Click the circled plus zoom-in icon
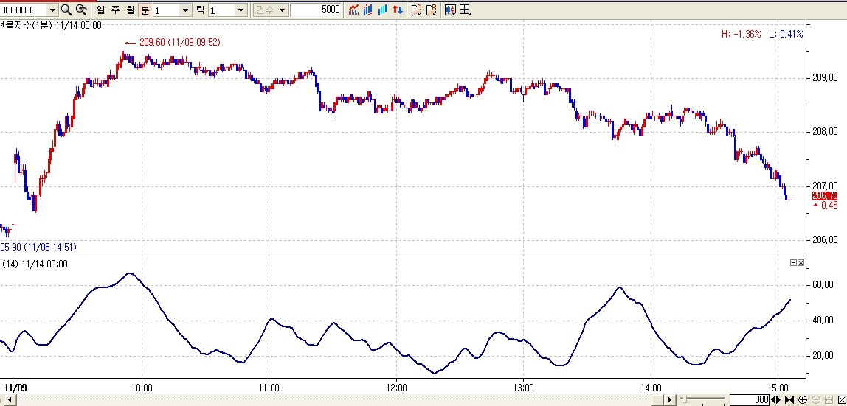This screenshot has height=406, width=847. tap(803, 399)
